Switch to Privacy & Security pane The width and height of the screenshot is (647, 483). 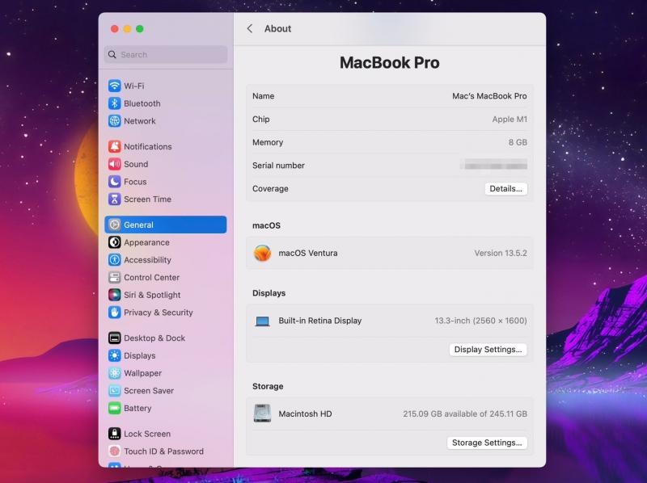158,313
